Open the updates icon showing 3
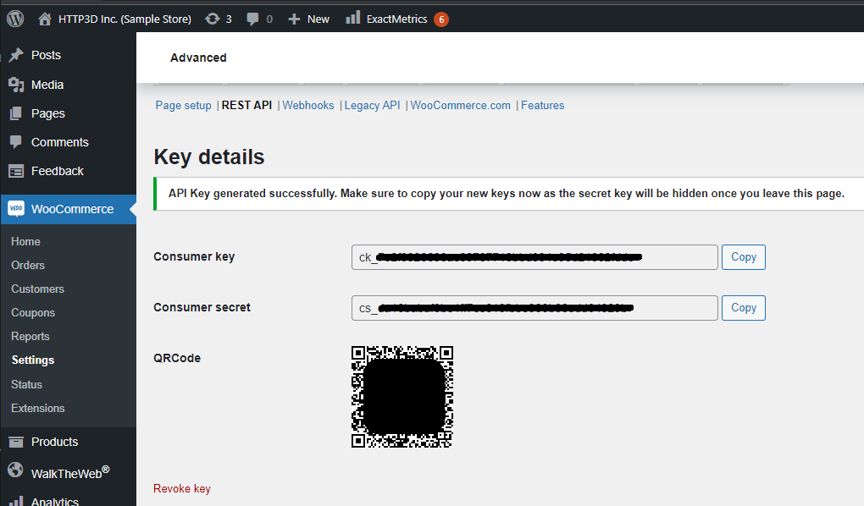 [x=212, y=19]
